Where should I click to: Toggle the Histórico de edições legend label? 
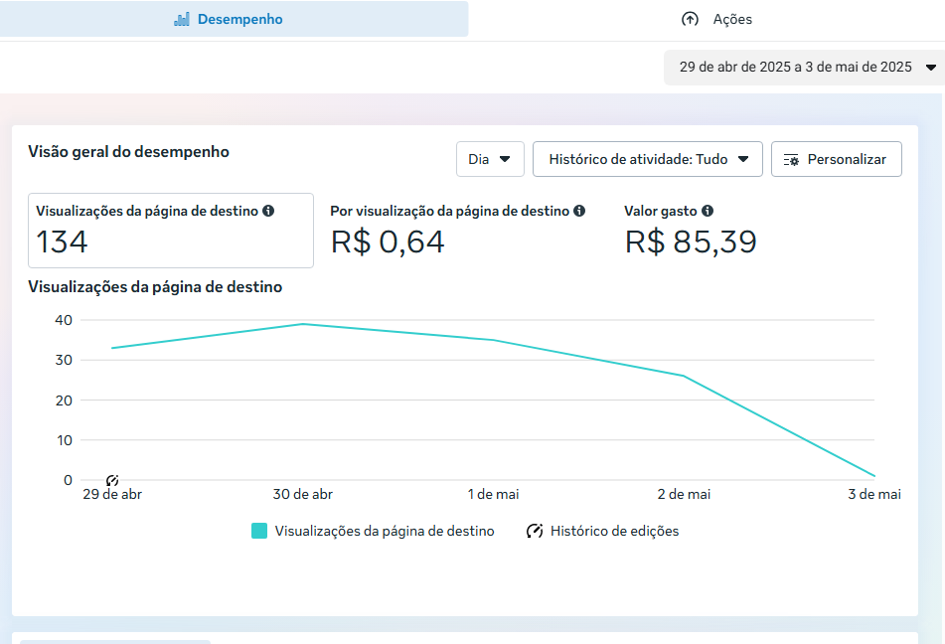click(x=614, y=531)
